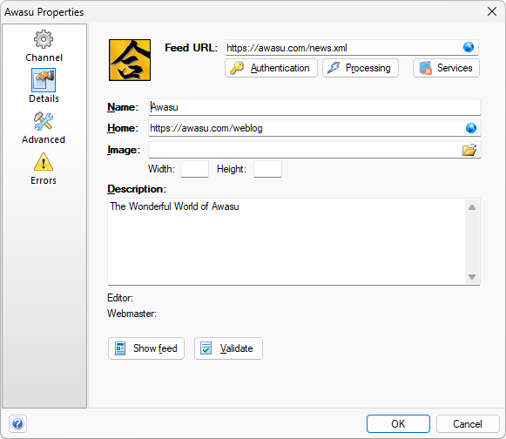Click the Width input box
The width and height of the screenshot is (506, 439).
194,169
